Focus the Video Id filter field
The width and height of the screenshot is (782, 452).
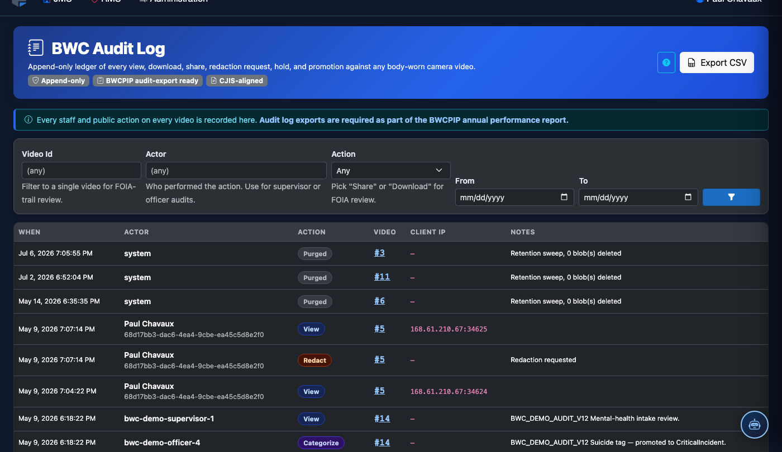pyautogui.click(x=82, y=171)
